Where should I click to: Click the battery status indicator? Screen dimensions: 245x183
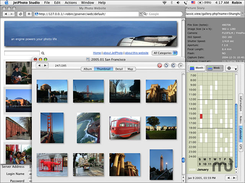[205, 3]
